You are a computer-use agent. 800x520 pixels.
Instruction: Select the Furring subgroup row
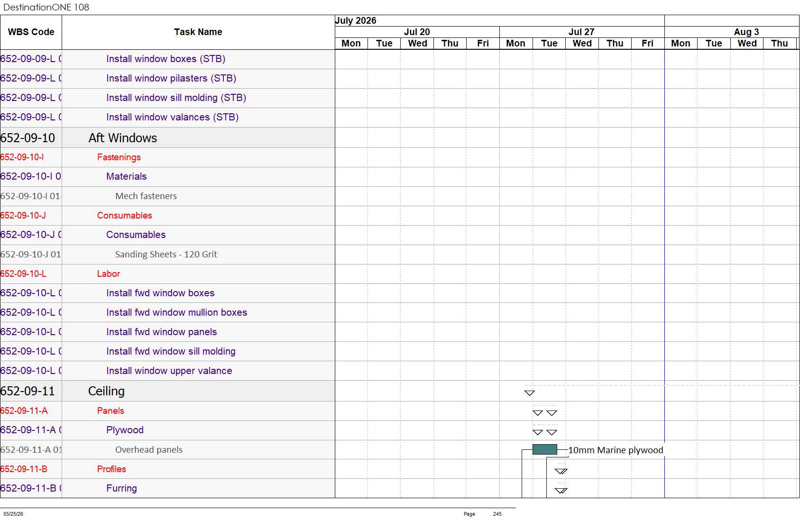(x=167, y=488)
